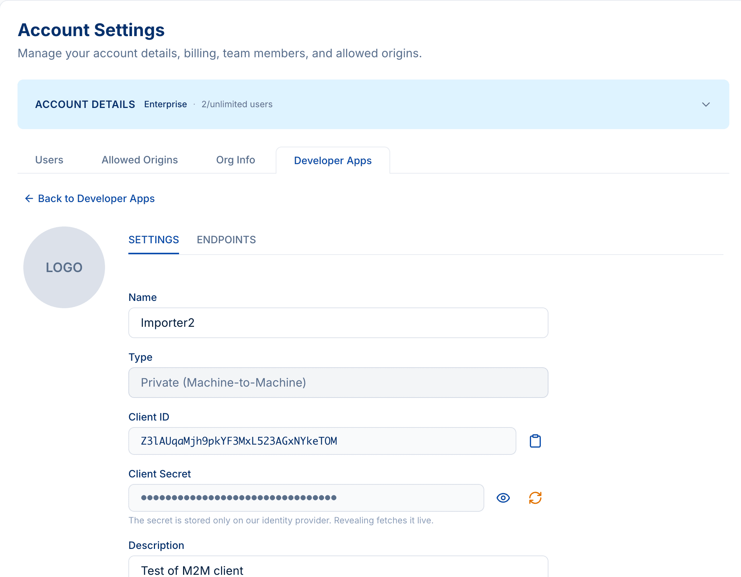Click the back arrow icon

pos(29,198)
